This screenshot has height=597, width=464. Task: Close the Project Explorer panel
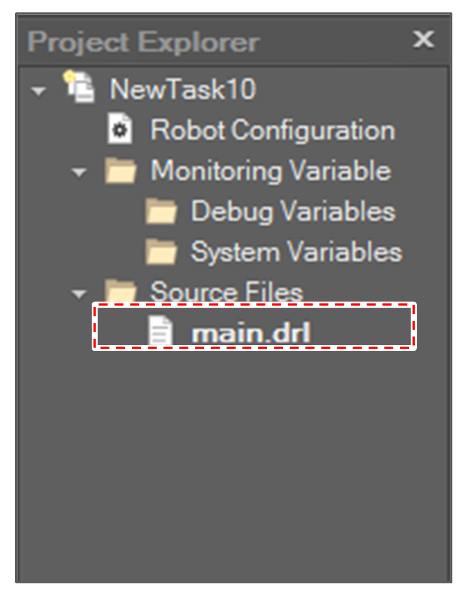pos(423,39)
